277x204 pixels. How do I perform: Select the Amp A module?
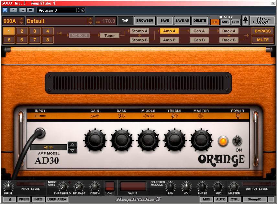pos(169,31)
